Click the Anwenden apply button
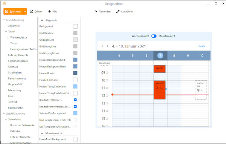226x144 pixels. 102,11
